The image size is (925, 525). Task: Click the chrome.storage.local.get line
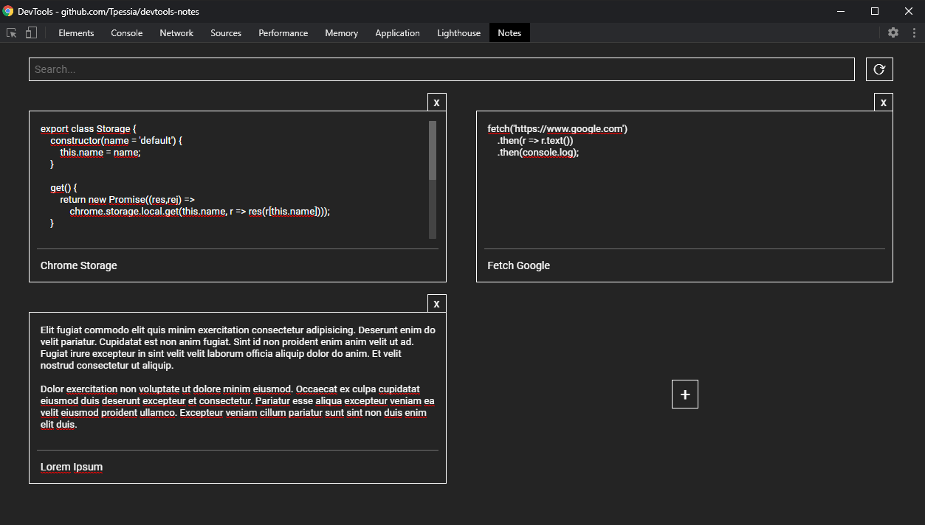200,212
